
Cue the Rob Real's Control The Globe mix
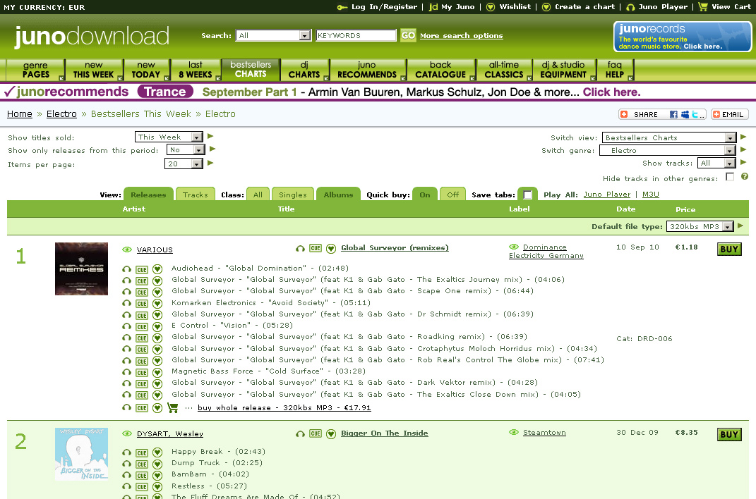coord(142,362)
